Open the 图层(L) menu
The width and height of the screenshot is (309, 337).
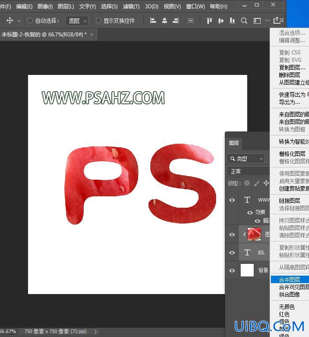click(66, 7)
